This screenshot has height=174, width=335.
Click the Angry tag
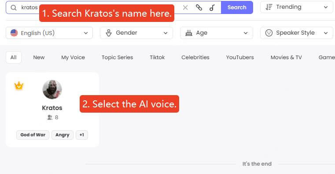pyautogui.click(x=63, y=135)
